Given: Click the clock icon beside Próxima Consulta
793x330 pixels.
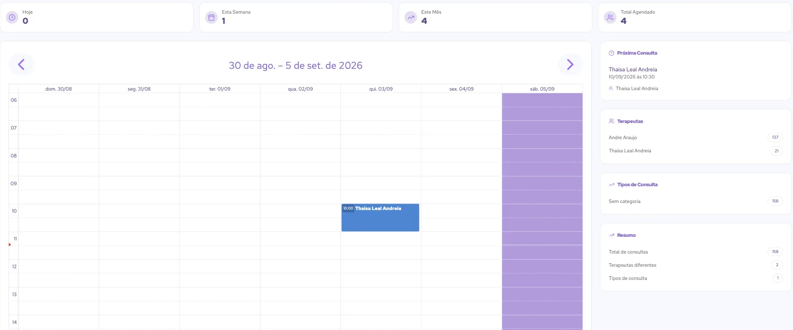Looking at the screenshot, I should tap(611, 53).
